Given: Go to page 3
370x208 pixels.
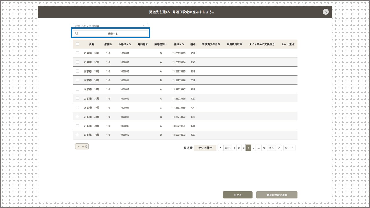Looking at the screenshot, I should pyautogui.click(x=244, y=148).
